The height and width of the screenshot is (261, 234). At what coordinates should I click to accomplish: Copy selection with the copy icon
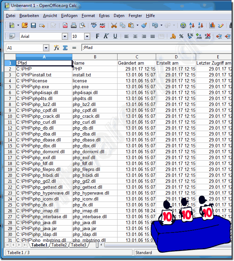pos(123,25)
